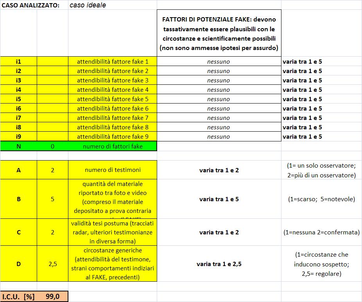This screenshot has height=302, width=362.
Task: Select the row B label cell
Action: pyautogui.click(x=18, y=199)
